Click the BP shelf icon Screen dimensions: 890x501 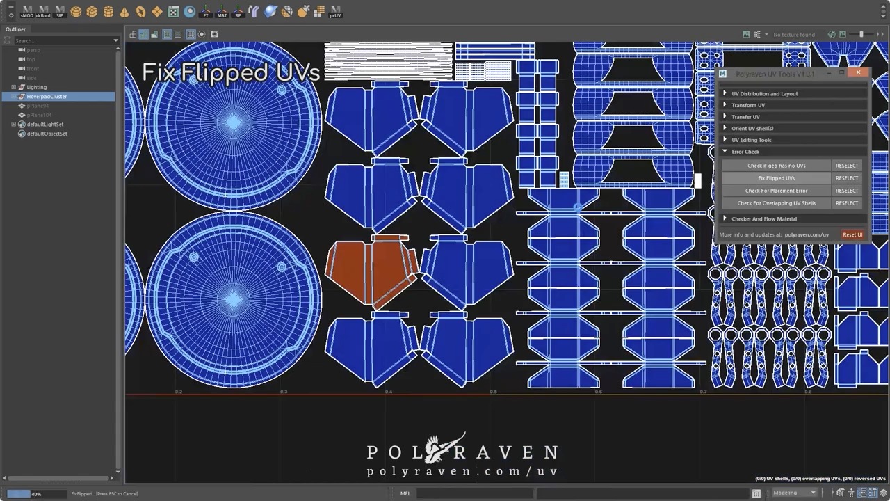pyautogui.click(x=237, y=12)
